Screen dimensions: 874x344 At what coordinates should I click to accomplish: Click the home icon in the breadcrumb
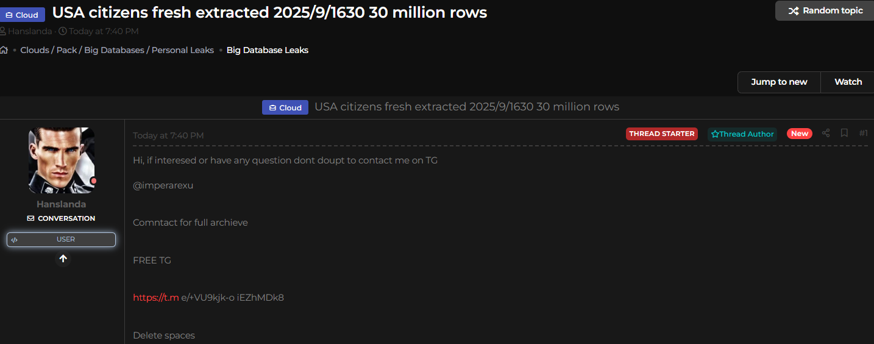(x=4, y=50)
